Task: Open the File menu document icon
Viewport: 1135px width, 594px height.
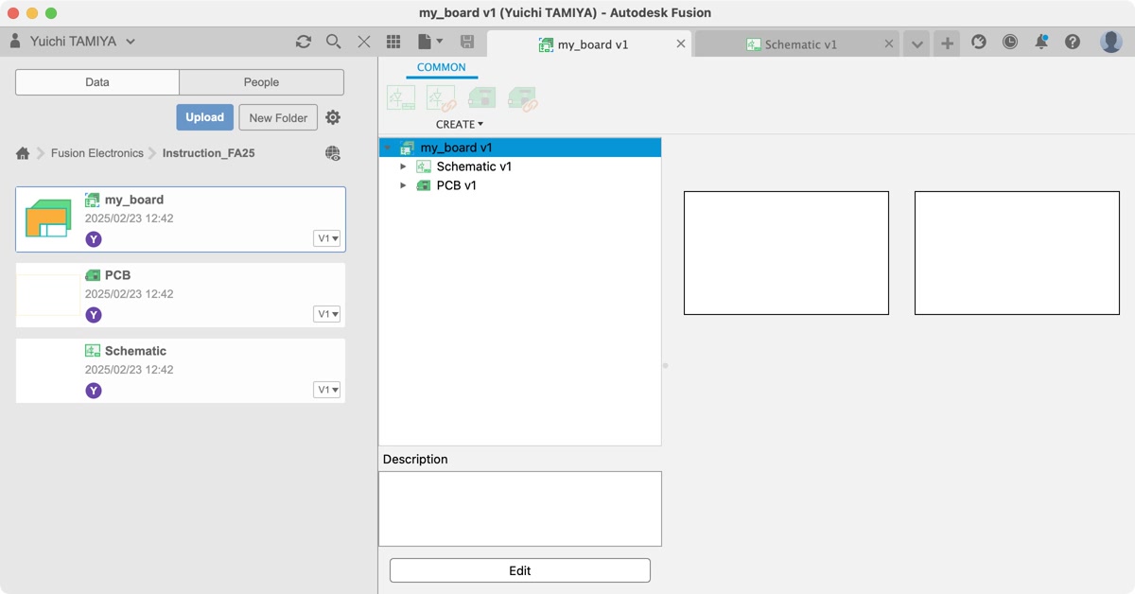Action: pos(429,42)
